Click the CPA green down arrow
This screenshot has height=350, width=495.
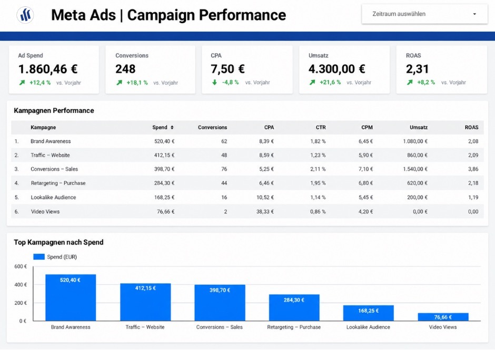point(215,82)
